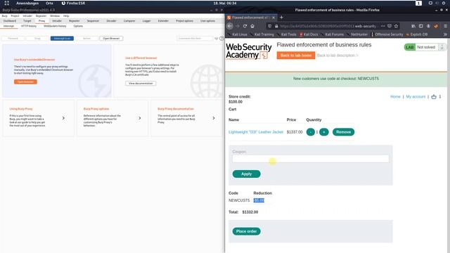Click the workspace indicator in the top panel
The width and height of the screenshot is (450, 253).
click(x=419, y=3)
